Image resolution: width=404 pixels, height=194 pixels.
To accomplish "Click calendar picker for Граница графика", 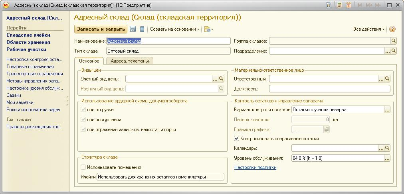I will (327, 129).
